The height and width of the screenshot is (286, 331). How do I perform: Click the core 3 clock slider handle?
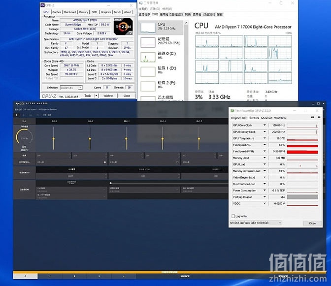point(126,139)
